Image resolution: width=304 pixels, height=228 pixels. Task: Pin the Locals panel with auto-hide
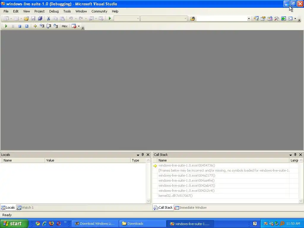pos(143,154)
